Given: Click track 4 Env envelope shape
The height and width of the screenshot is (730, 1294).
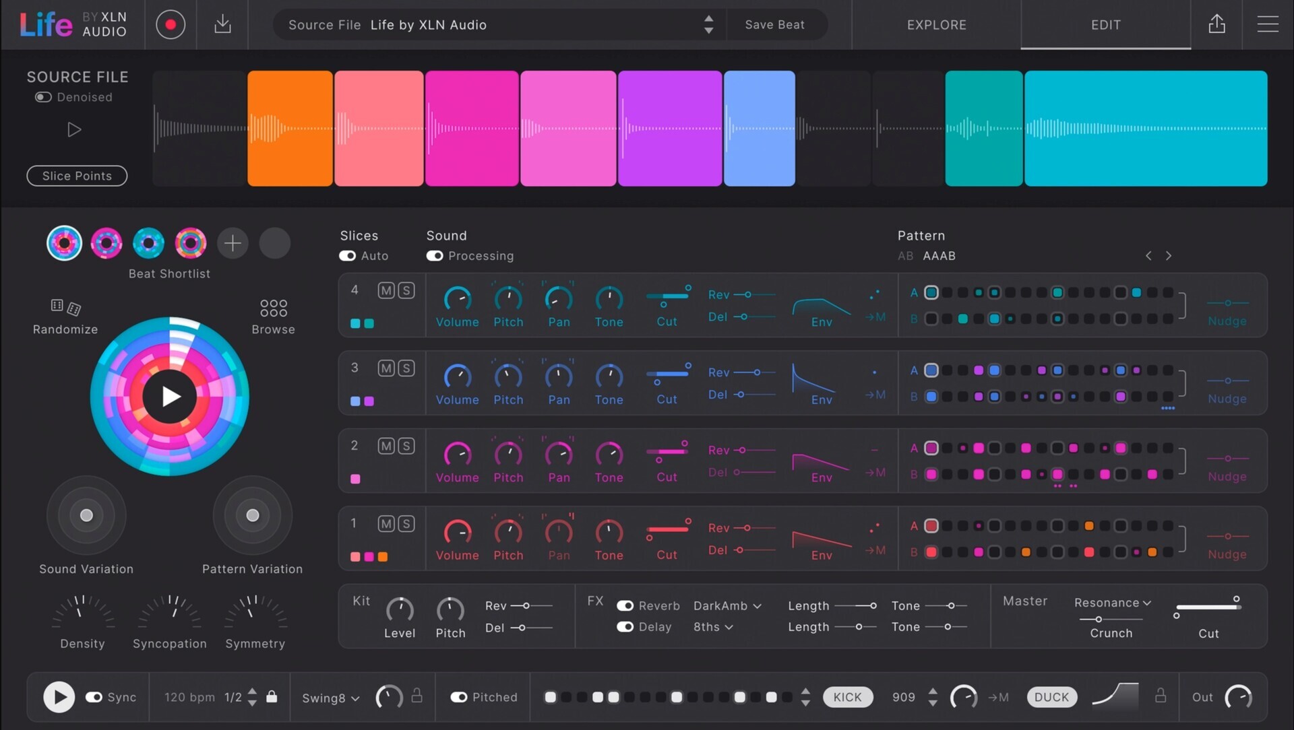Looking at the screenshot, I should (821, 307).
